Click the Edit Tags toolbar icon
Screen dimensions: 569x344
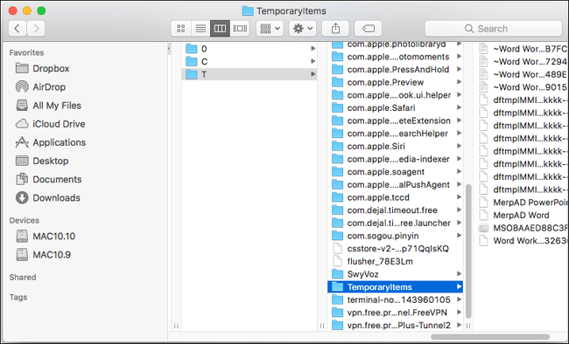pos(368,29)
